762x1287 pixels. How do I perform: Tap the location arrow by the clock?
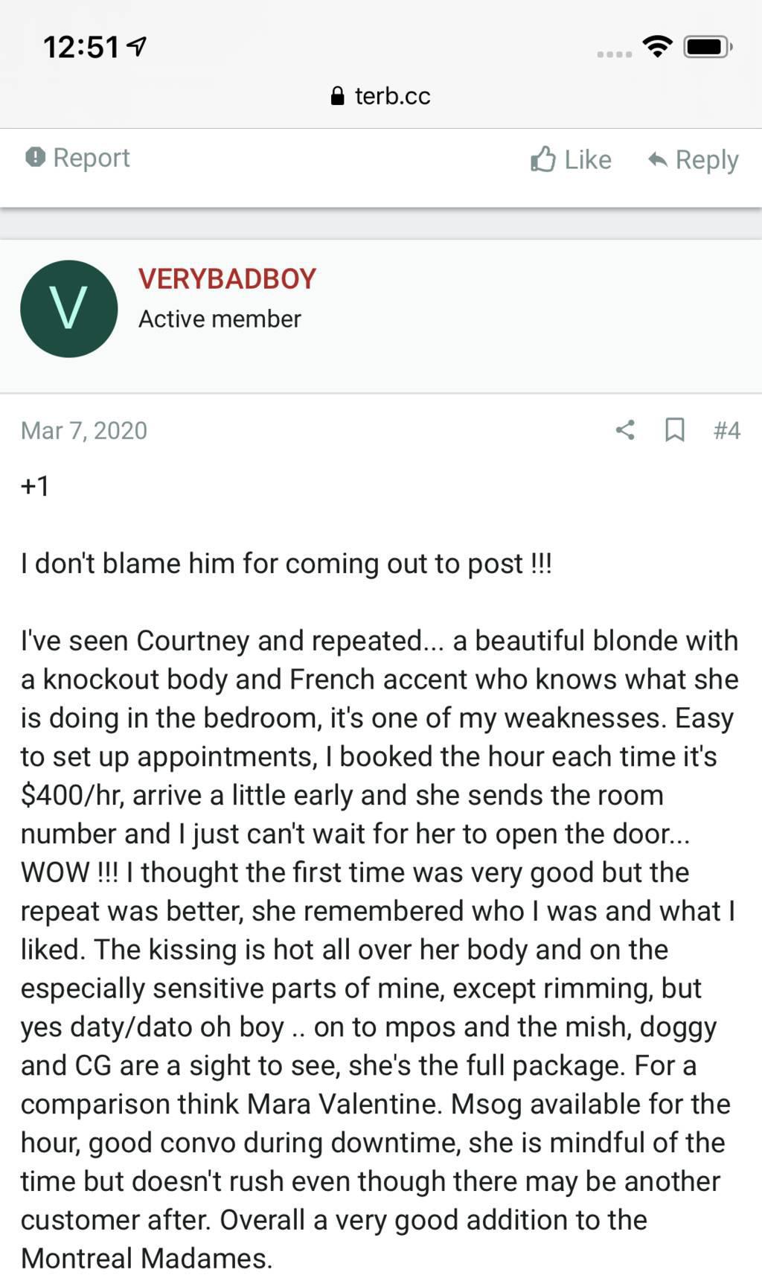tap(137, 47)
